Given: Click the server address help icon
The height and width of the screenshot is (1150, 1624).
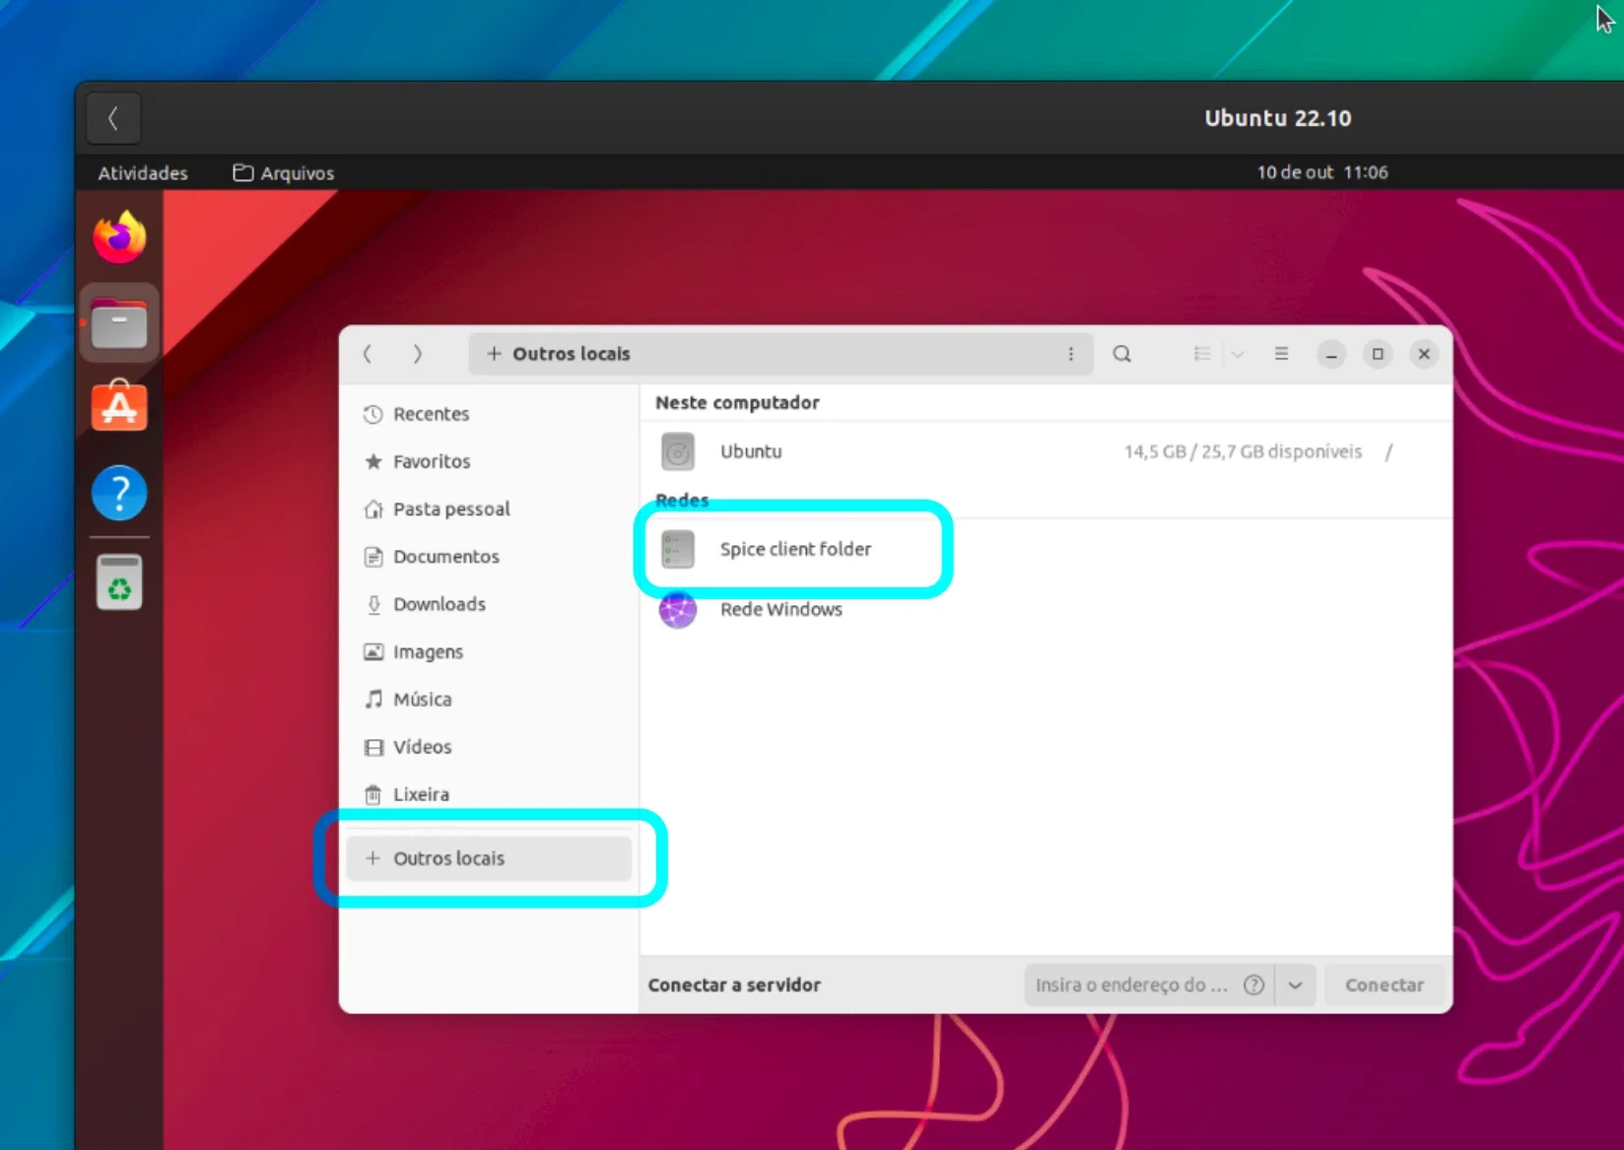Looking at the screenshot, I should (1253, 984).
